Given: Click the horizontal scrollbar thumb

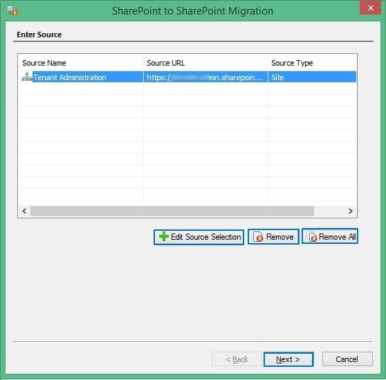Looking at the screenshot, I should pyautogui.click(x=172, y=211).
